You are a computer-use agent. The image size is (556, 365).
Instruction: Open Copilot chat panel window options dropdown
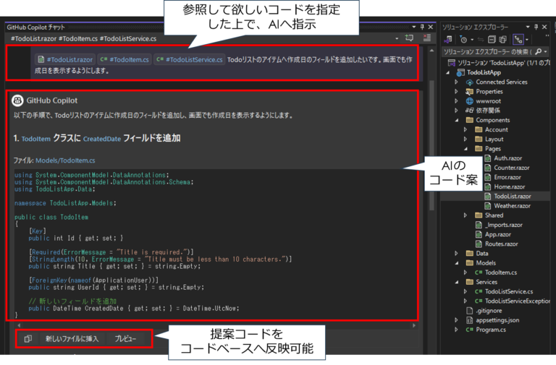click(414, 27)
